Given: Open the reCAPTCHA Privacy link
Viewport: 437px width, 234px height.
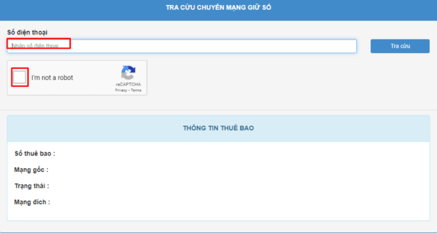Looking at the screenshot, I should [121, 90].
